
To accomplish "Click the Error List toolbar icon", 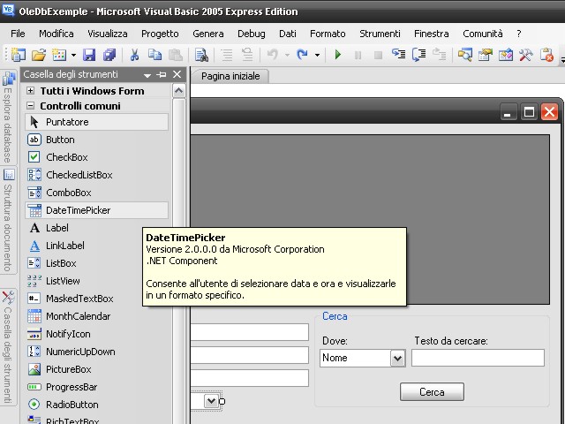I will click(x=546, y=55).
